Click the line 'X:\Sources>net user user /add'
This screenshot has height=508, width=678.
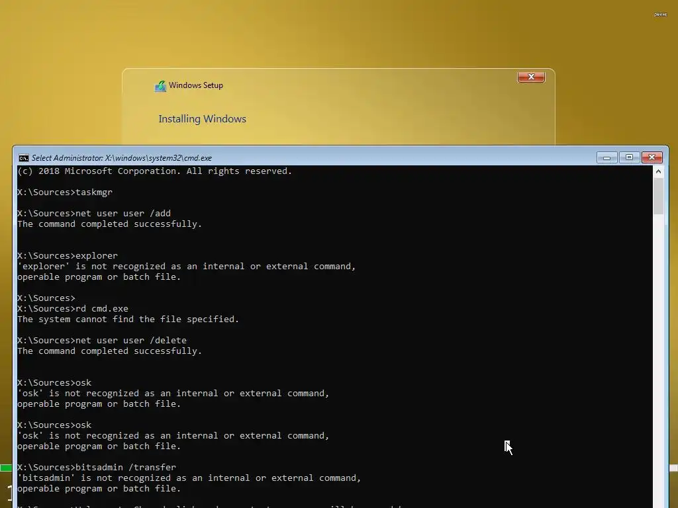pyautogui.click(x=94, y=214)
